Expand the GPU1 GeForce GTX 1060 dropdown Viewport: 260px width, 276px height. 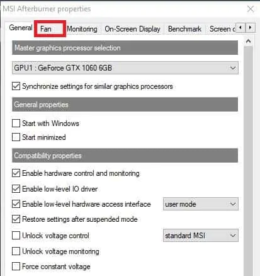tap(125, 68)
